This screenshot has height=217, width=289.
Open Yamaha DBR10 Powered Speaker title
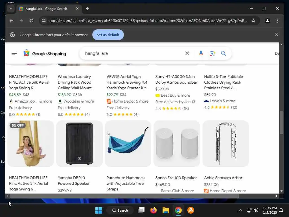(x=74, y=181)
